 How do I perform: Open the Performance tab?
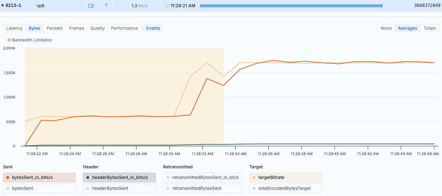coord(124,28)
